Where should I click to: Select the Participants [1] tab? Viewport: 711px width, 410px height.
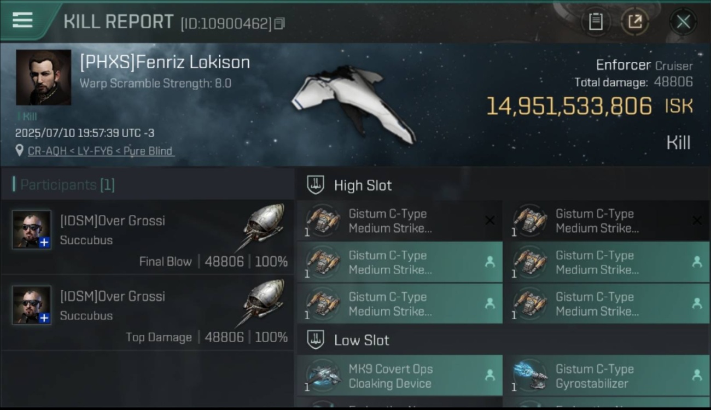click(67, 185)
